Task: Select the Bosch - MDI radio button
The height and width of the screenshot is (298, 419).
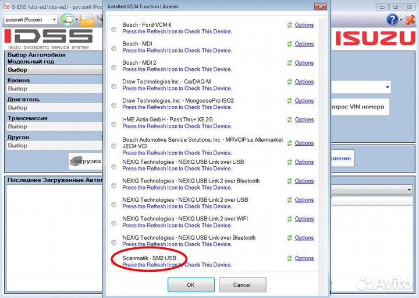Action: (x=113, y=48)
